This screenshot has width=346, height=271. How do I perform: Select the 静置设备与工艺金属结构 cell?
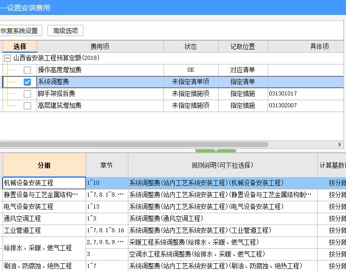(x=44, y=195)
